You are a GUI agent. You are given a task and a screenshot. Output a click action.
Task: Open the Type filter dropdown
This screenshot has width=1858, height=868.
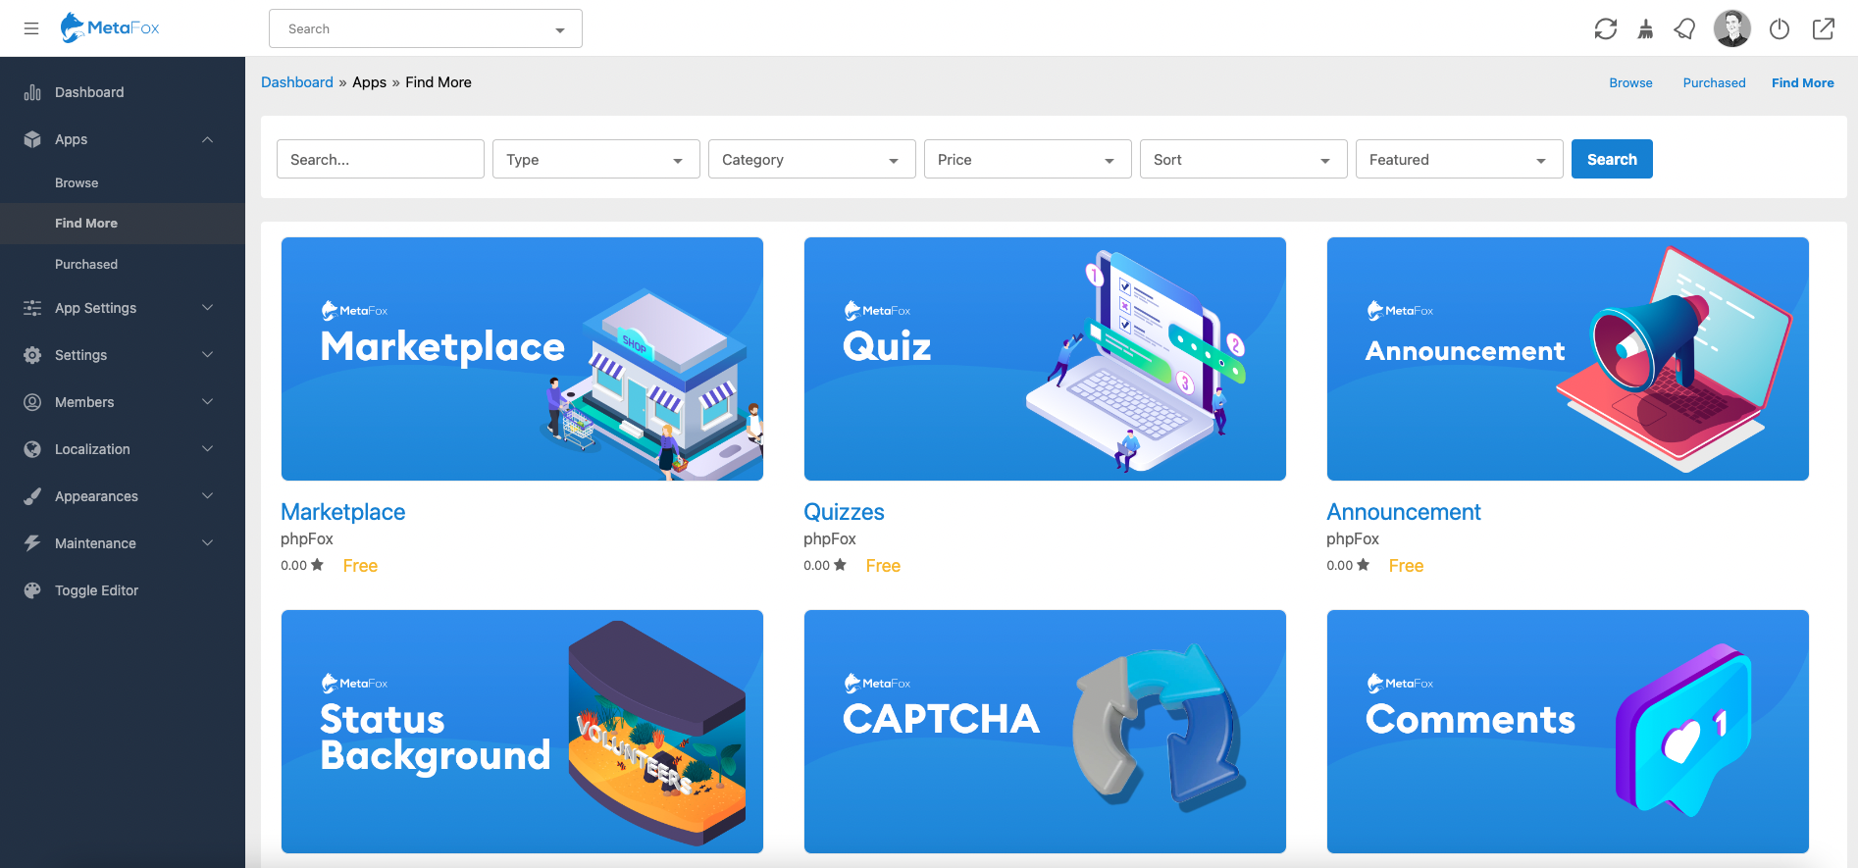tap(596, 159)
